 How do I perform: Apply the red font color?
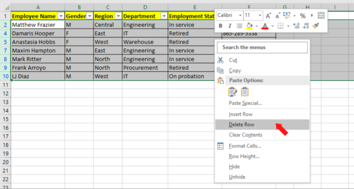click(x=265, y=26)
